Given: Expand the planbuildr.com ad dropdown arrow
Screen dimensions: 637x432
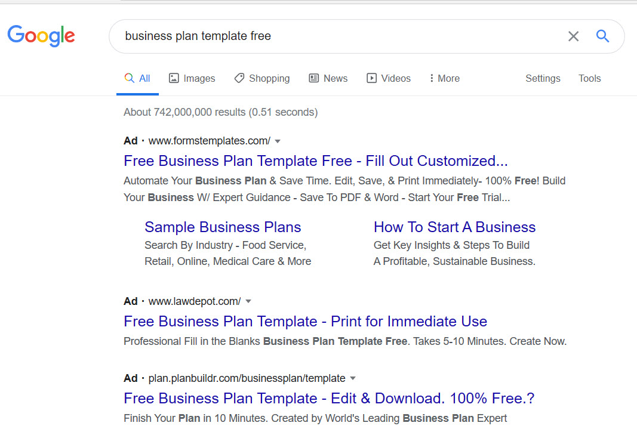Looking at the screenshot, I should (353, 378).
